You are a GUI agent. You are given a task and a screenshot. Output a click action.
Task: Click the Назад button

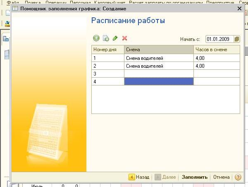pos(139,177)
